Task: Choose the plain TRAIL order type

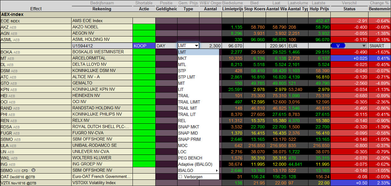Action: pos(198,96)
